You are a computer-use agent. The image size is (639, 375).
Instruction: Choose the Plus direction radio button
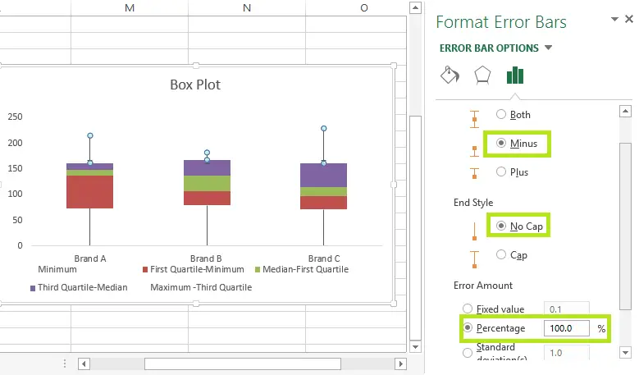click(501, 172)
